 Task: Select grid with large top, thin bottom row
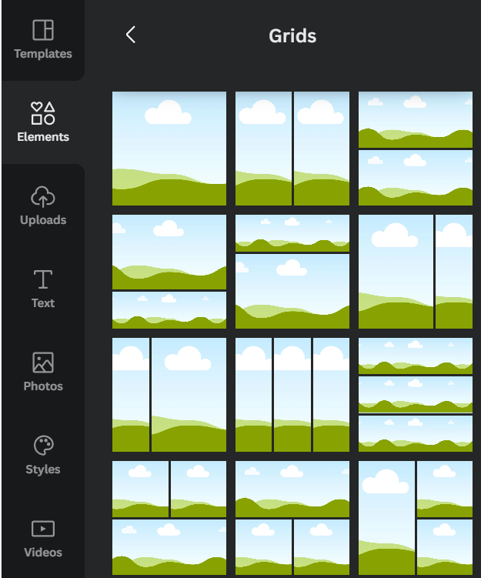169,272
